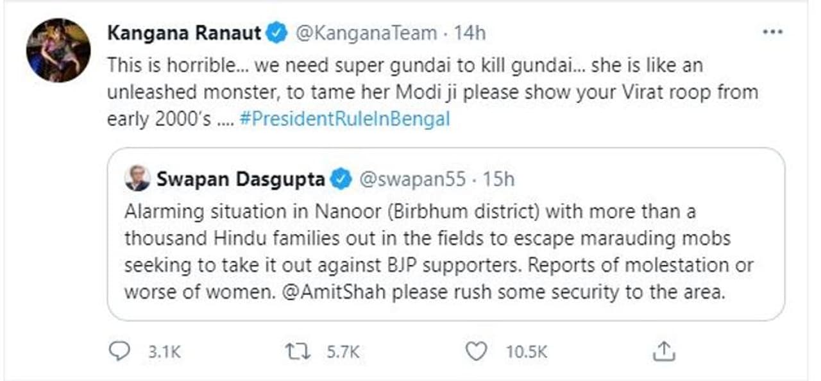Click Swapan Dasgupta's verified badge
Viewport: 821px width, 381px height.
point(340,179)
